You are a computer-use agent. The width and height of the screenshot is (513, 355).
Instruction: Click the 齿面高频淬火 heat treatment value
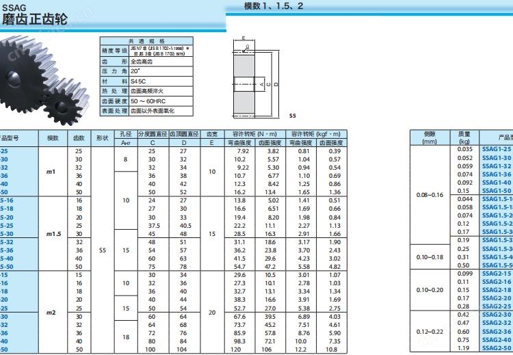pos(147,91)
